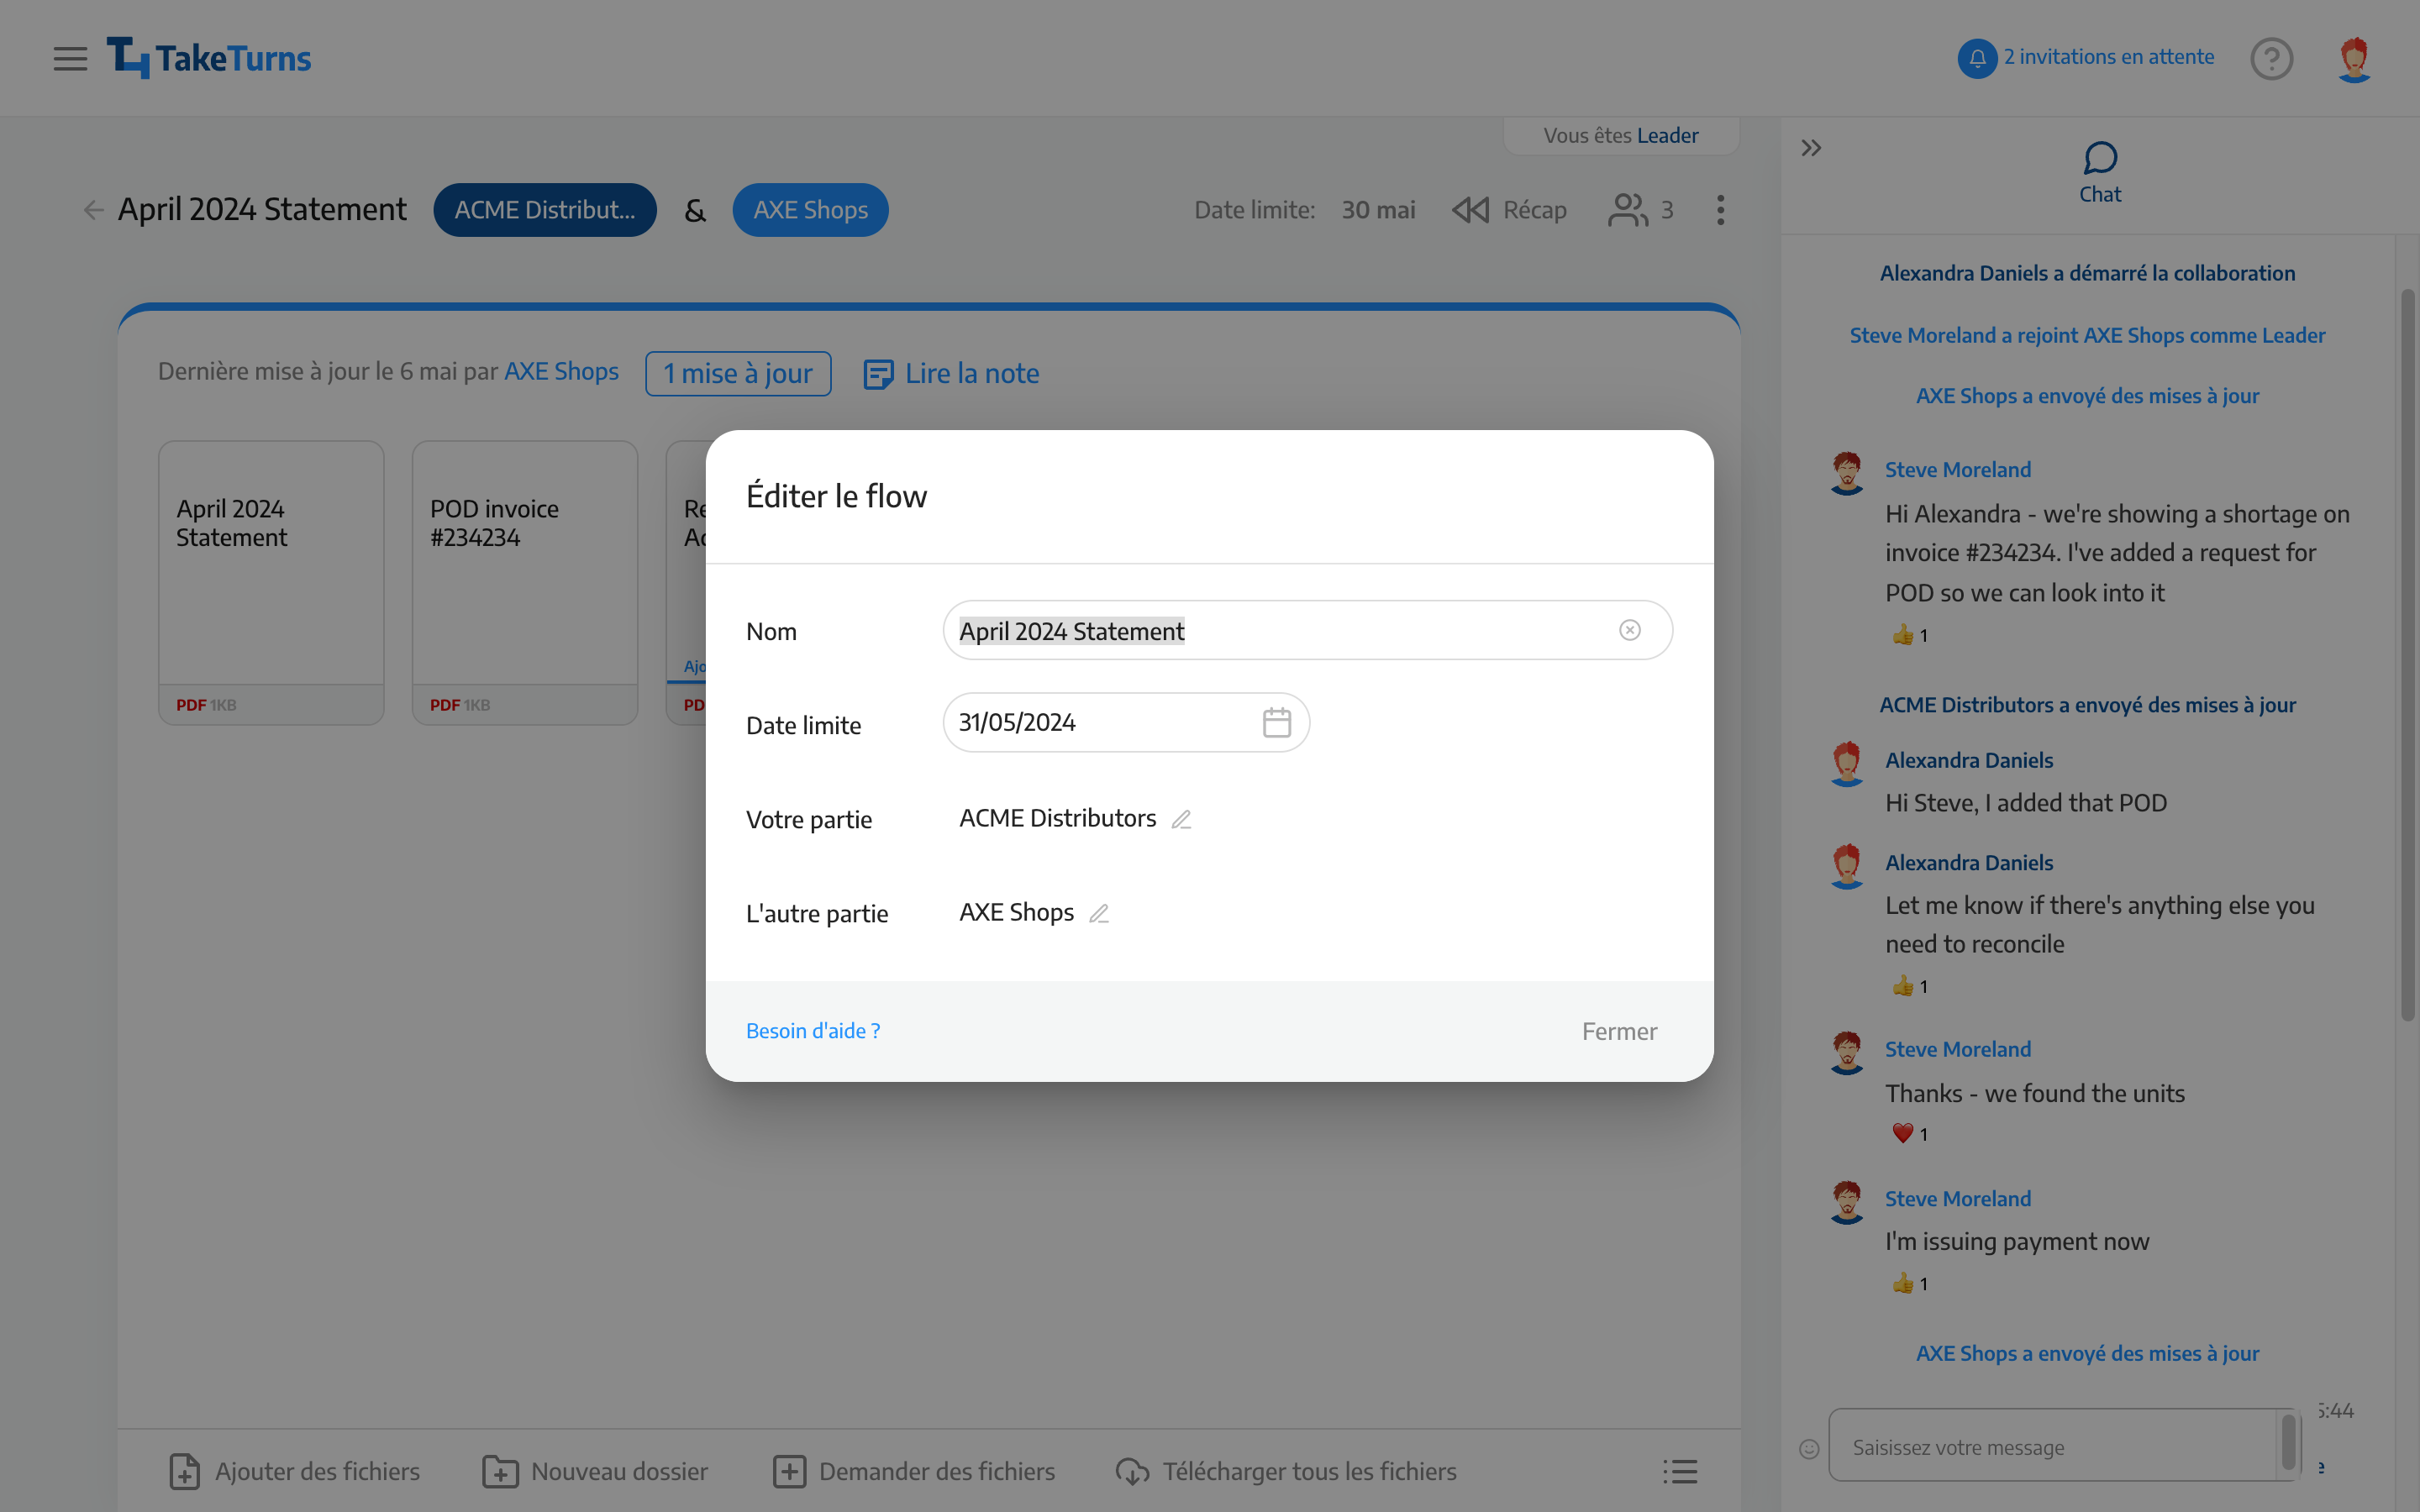
Task: Open the back arrow navigation menu
Action: [94, 209]
